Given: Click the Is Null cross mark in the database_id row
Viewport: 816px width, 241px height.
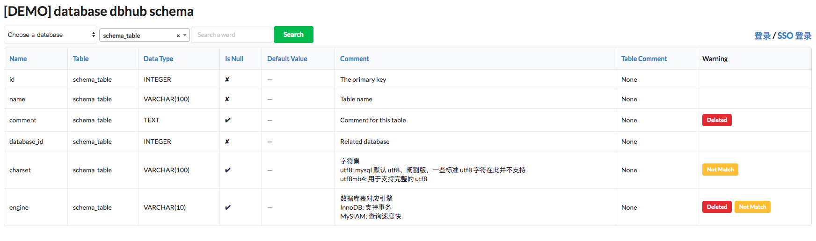Looking at the screenshot, I should (227, 142).
